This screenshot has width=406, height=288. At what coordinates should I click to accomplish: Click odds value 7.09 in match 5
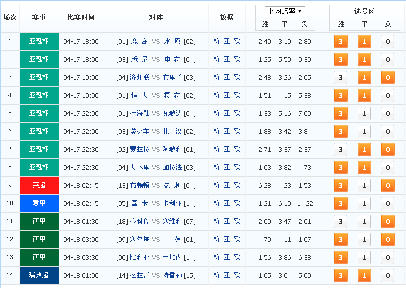pyautogui.click(x=305, y=114)
